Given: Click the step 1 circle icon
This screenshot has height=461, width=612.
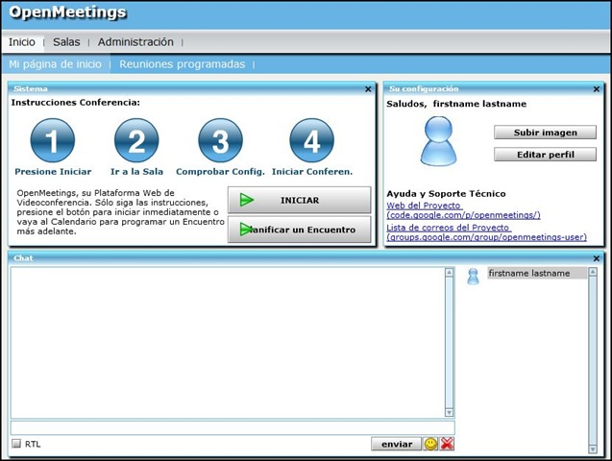Looking at the screenshot, I should pos(53,140).
